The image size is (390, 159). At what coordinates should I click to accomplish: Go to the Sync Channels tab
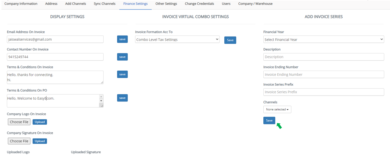pyautogui.click(x=105, y=4)
